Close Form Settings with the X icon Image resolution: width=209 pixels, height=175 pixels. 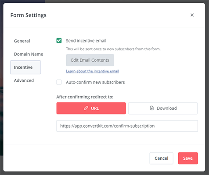pyautogui.click(x=192, y=15)
